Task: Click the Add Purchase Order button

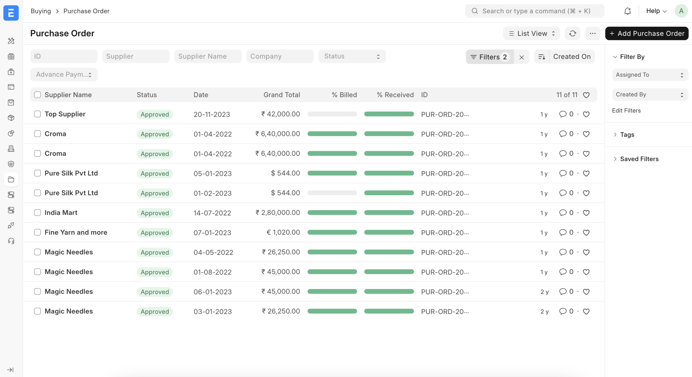Action: 647,34
